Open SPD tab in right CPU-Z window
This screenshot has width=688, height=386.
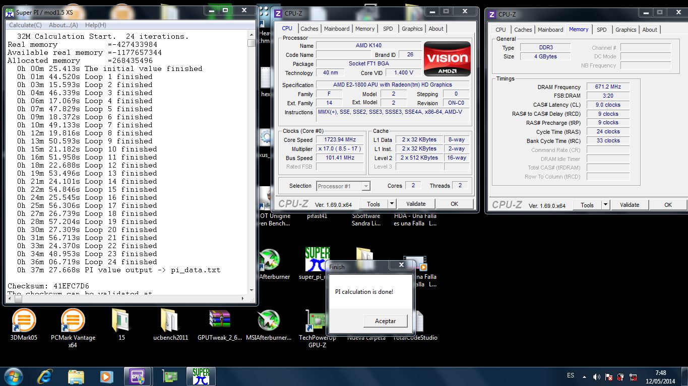coord(602,30)
